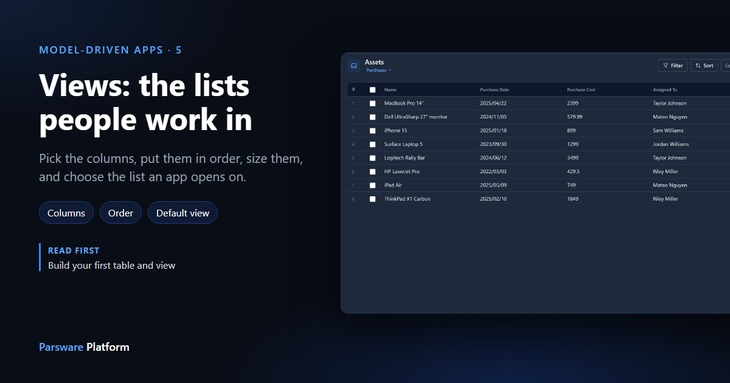Screen dimensions: 730x383
Task: Click the 579.99 purchase cost cell
Action: (x=575, y=117)
